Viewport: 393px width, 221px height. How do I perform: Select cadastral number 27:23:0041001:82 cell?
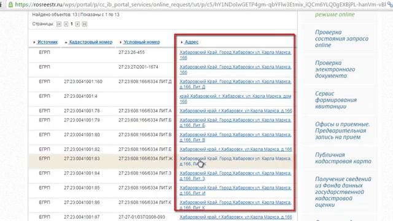(x=82, y=149)
